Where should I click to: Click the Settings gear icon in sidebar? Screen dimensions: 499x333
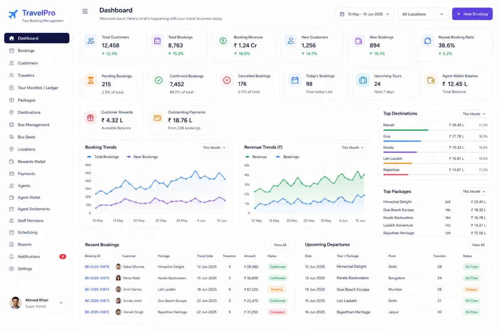click(x=11, y=268)
